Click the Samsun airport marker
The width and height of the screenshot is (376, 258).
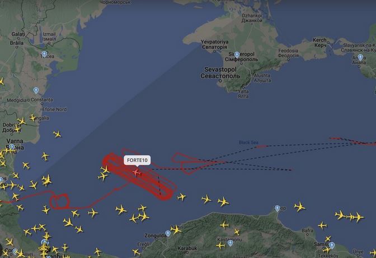click(332, 245)
